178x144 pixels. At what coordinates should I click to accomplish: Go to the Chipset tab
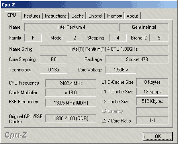(x=96, y=16)
